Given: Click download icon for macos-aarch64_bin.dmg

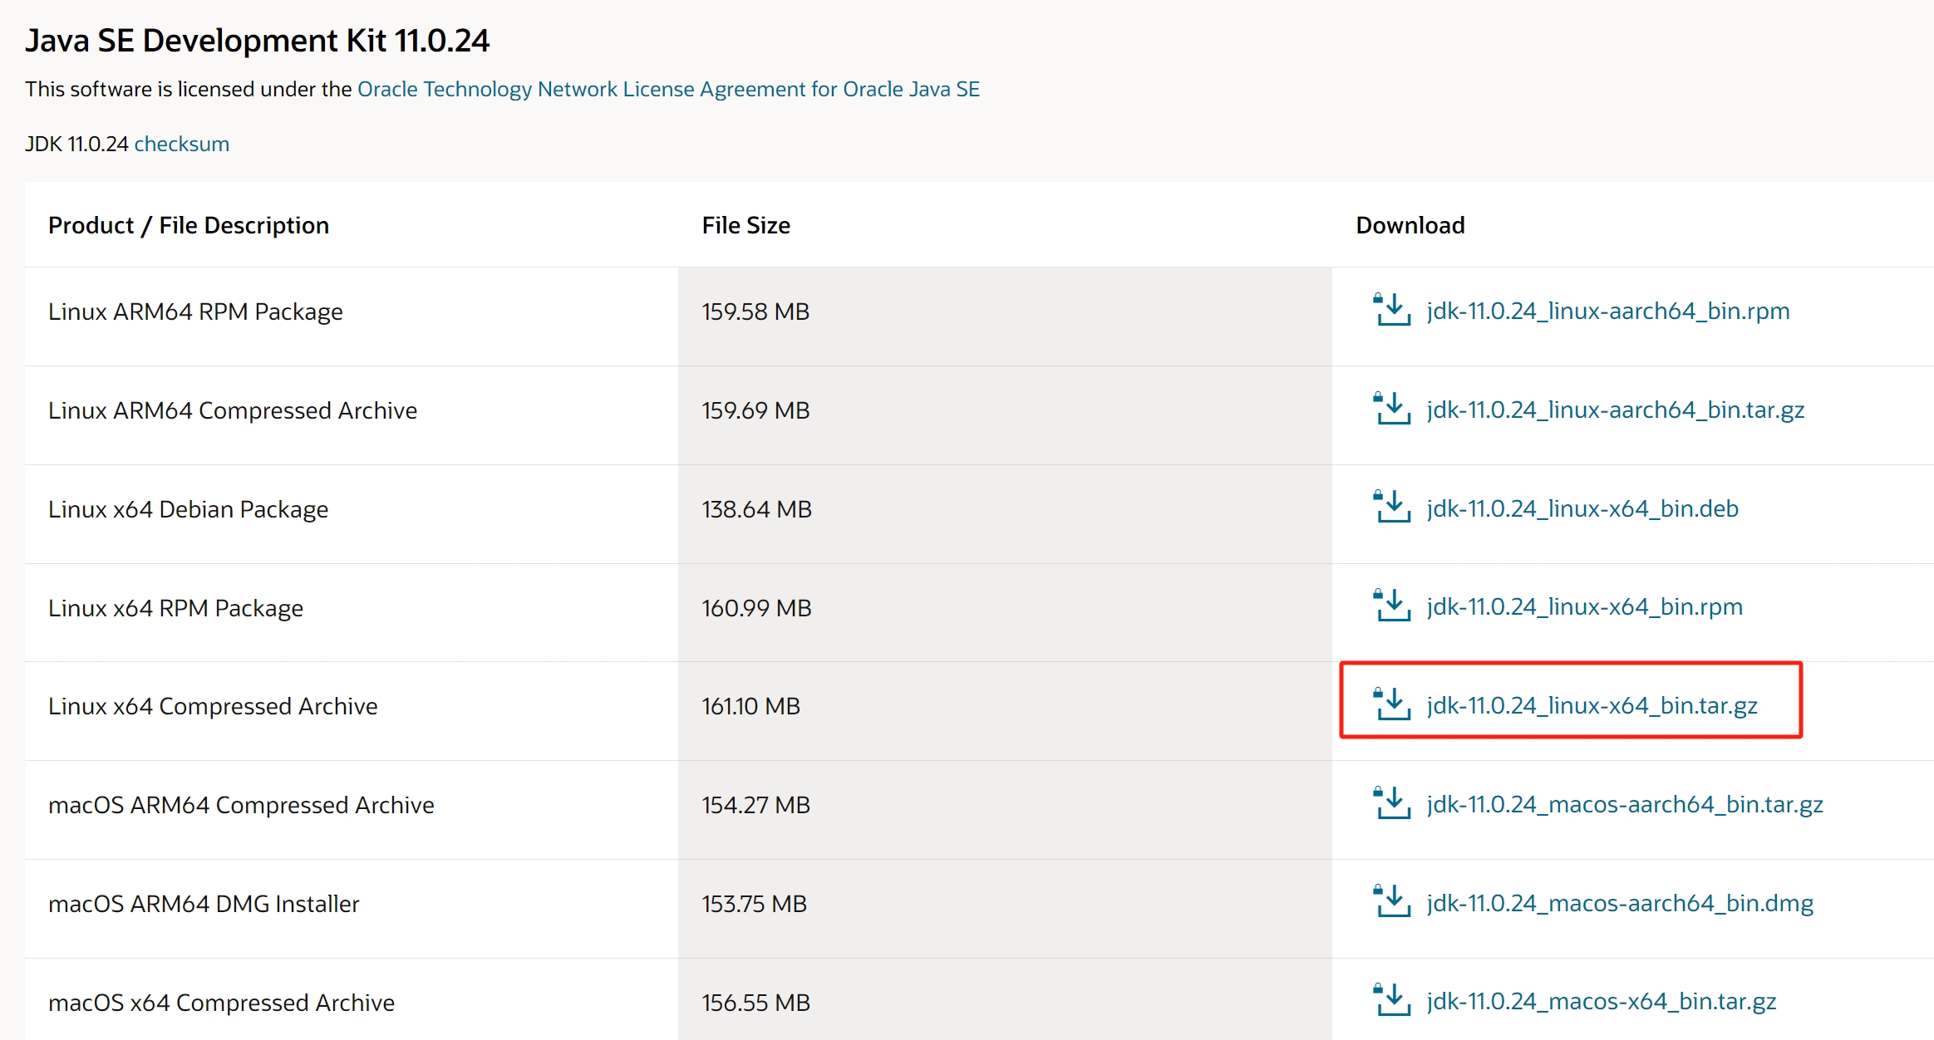Looking at the screenshot, I should click(x=1391, y=901).
